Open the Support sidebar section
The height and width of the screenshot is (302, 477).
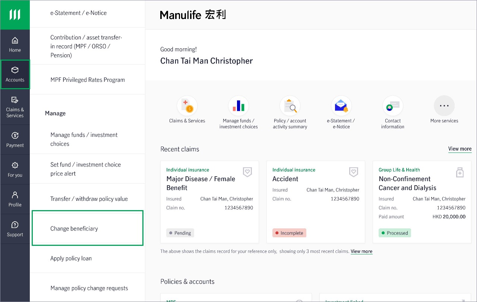pyautogui.click(x=15, y=229)
